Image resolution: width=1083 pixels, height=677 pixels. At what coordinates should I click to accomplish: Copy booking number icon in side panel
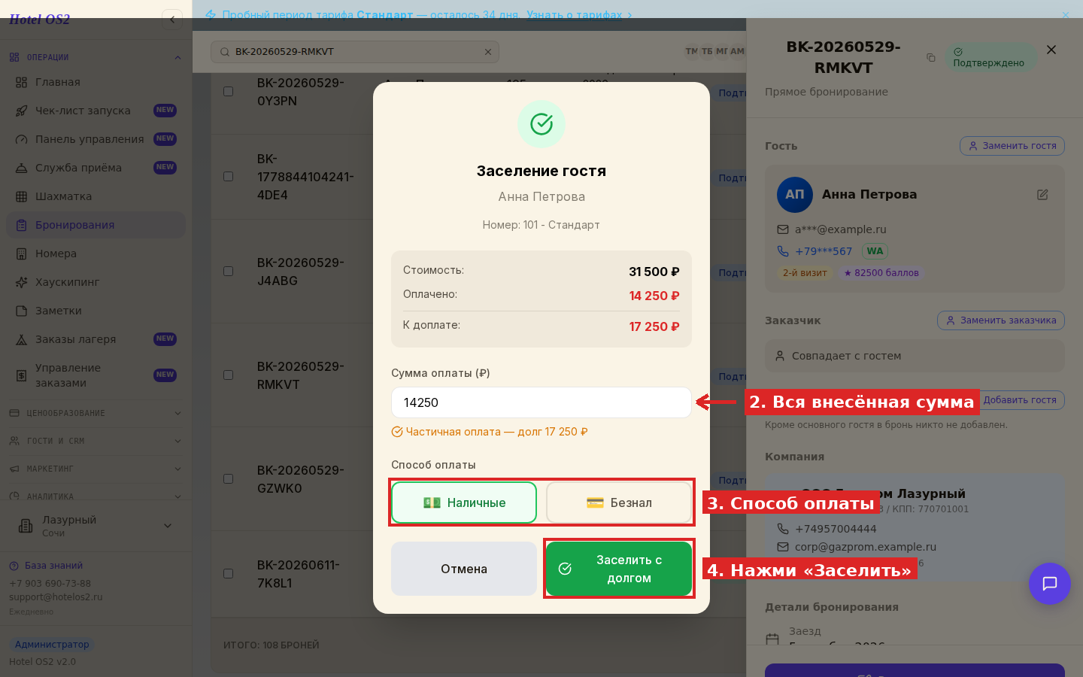point(930,57)
